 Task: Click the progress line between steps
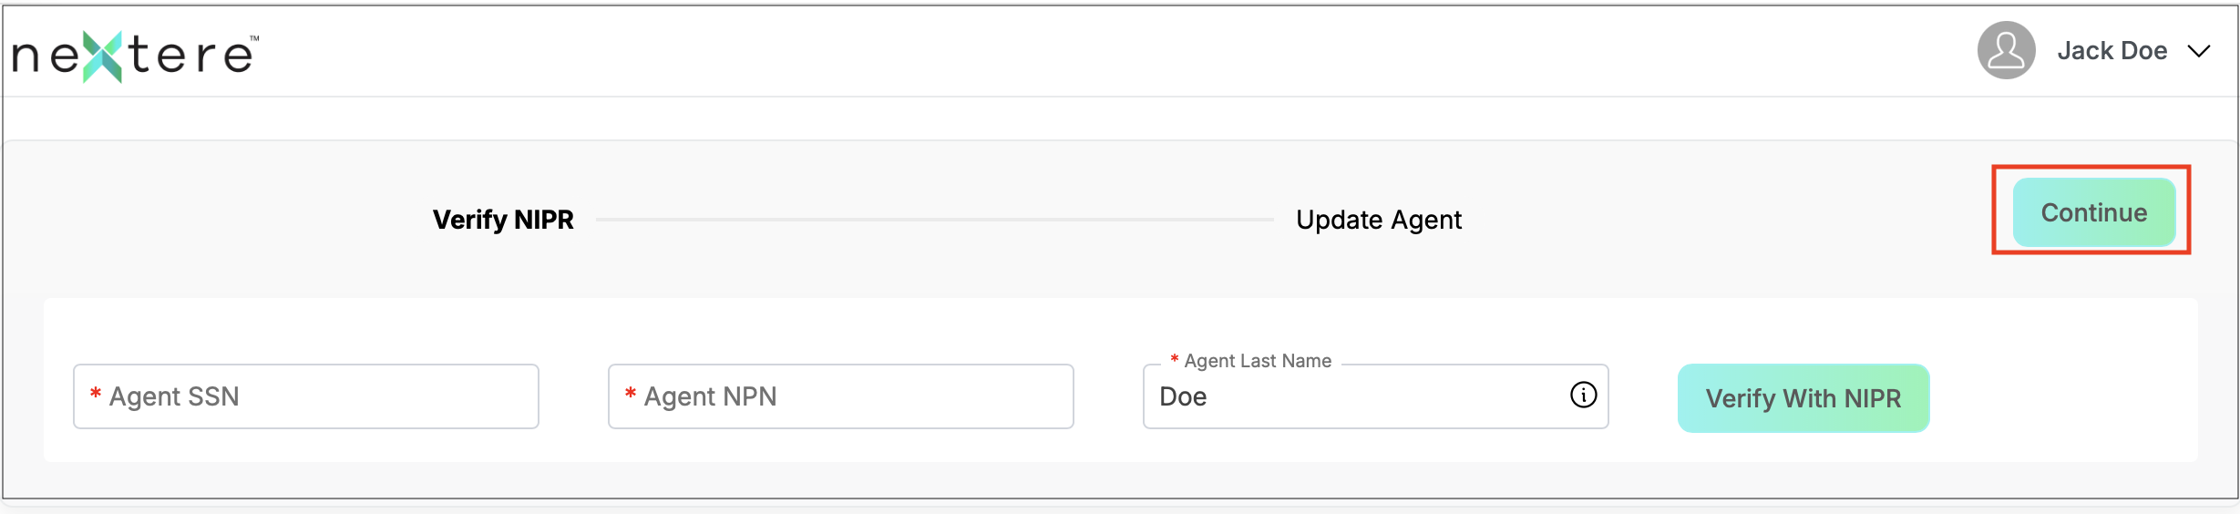(934, 220)
